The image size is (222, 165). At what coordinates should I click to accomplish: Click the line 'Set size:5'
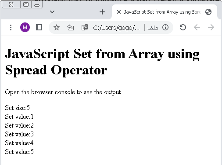pos(17,108)
